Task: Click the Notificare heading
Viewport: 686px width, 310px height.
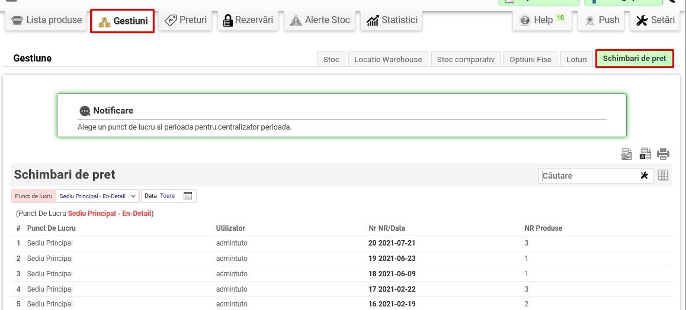Action: point(113,111)
